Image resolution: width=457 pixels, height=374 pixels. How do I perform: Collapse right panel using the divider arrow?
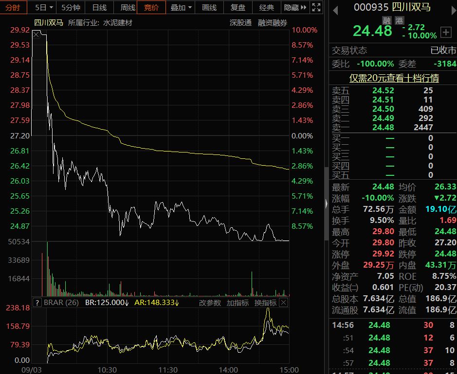(x=326, y=203)
